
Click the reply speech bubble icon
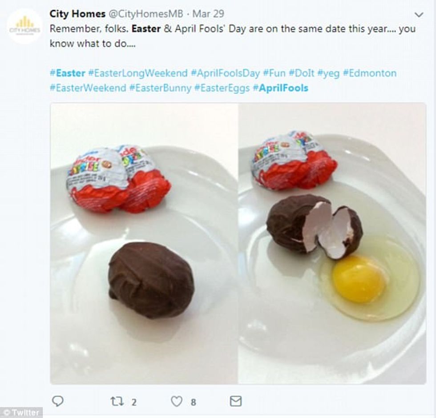[x=58, y=402]
